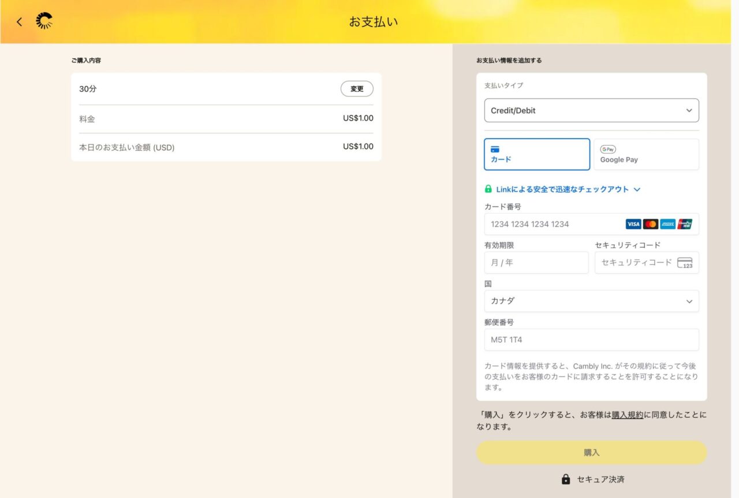
Task: Click the lock icon beside セキュア決済
Action: point(566,479)
